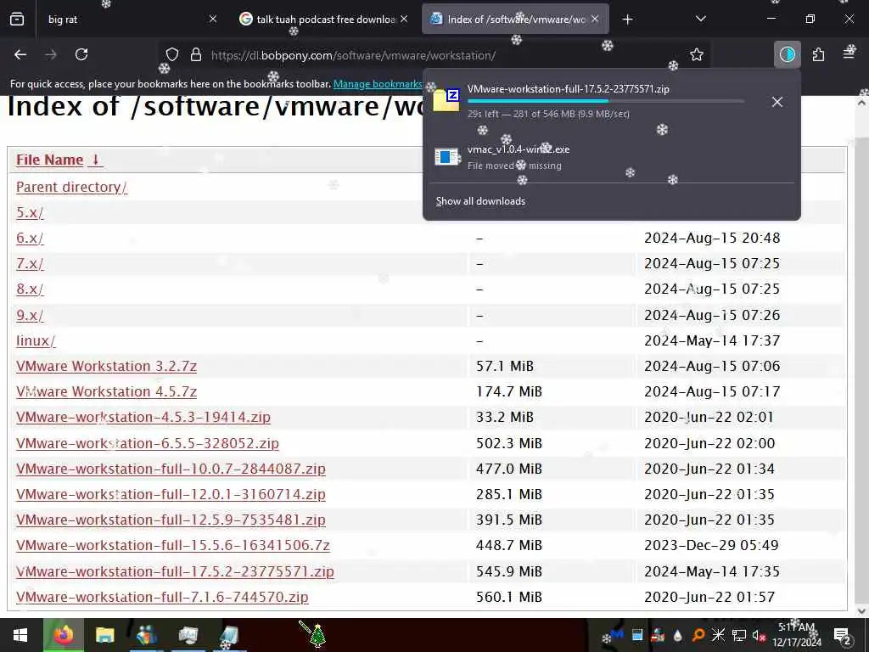Click the scrollbar down arrow
The width and height of the screenshot is (869, 652).
click(862, 611)
